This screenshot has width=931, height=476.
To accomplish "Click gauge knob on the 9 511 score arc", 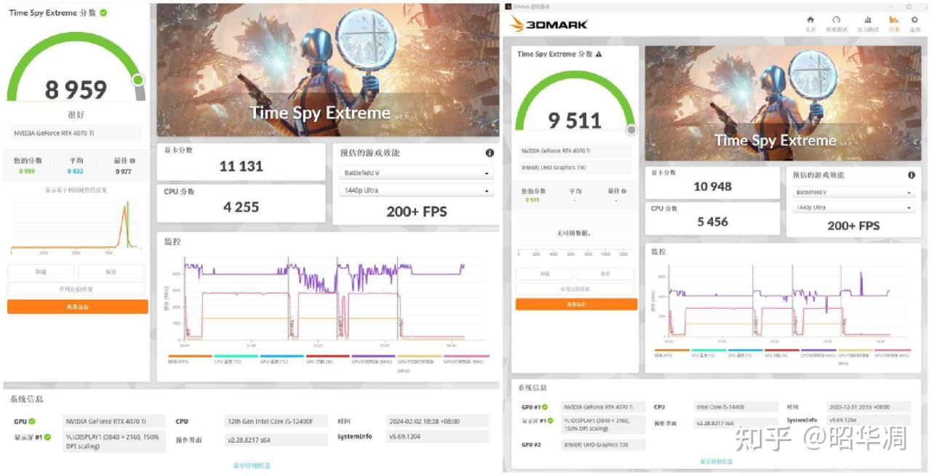I will pyautogui.click(x=631, y=129).
